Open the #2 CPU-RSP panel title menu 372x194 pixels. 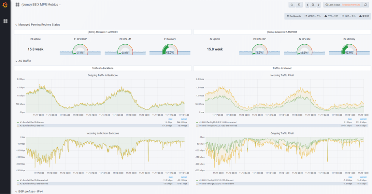pyautogui.click(x=259, y=39)
